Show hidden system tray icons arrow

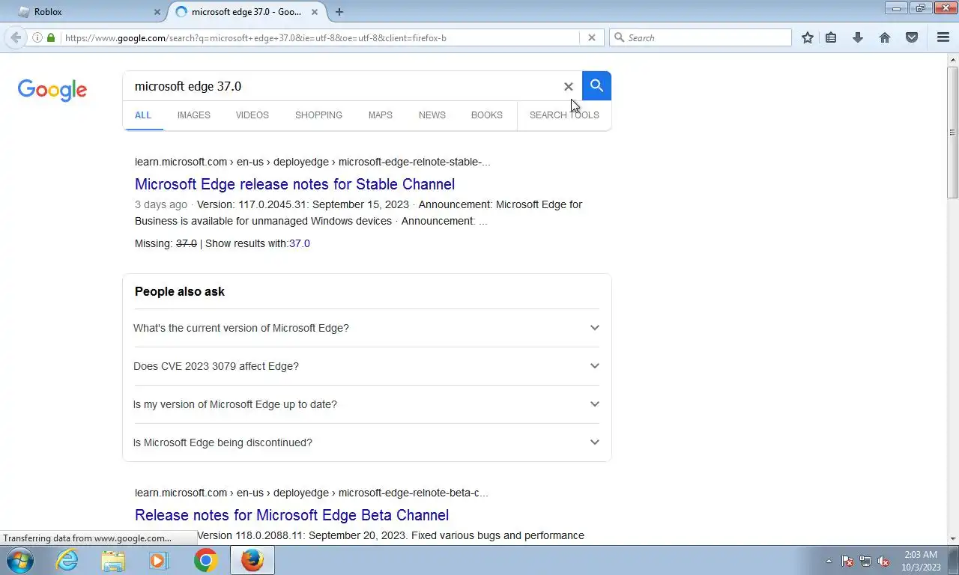[x=829, y=561]
